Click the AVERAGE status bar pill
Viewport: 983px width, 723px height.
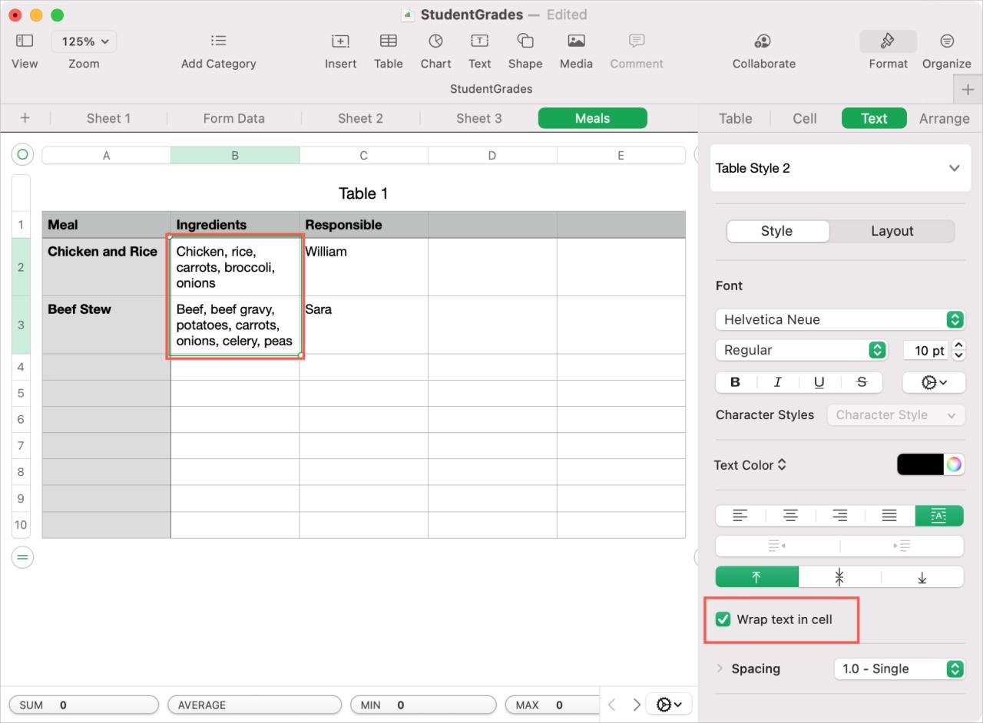coord(254,705)
